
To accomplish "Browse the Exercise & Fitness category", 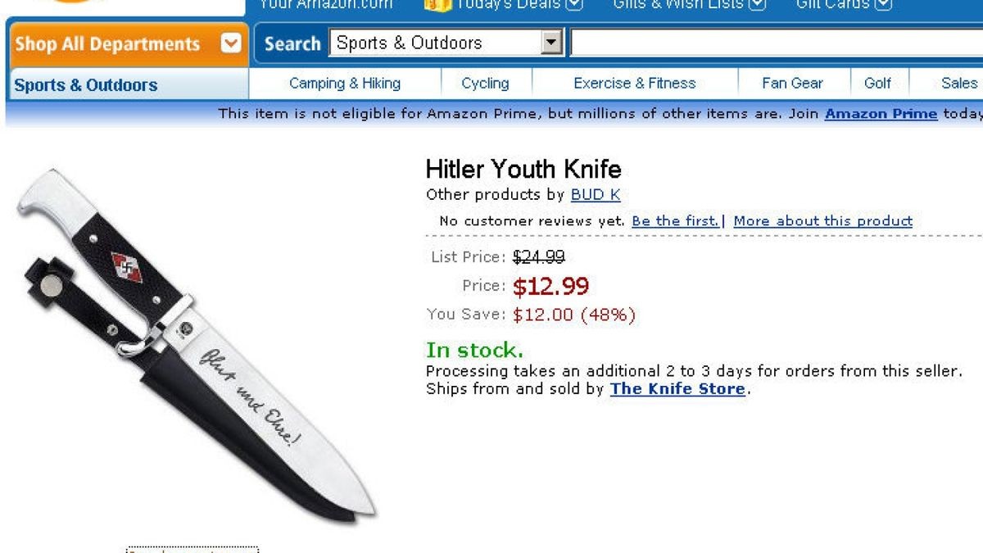I will (x=635, y=83).
